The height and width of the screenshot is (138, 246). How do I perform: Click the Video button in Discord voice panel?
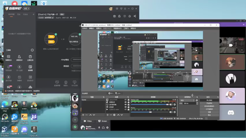[x=88, y=121]
